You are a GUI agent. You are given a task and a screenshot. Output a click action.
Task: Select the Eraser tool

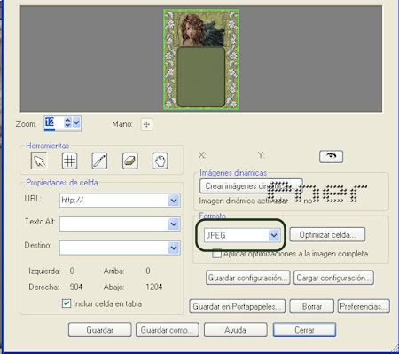coord(130,161)
